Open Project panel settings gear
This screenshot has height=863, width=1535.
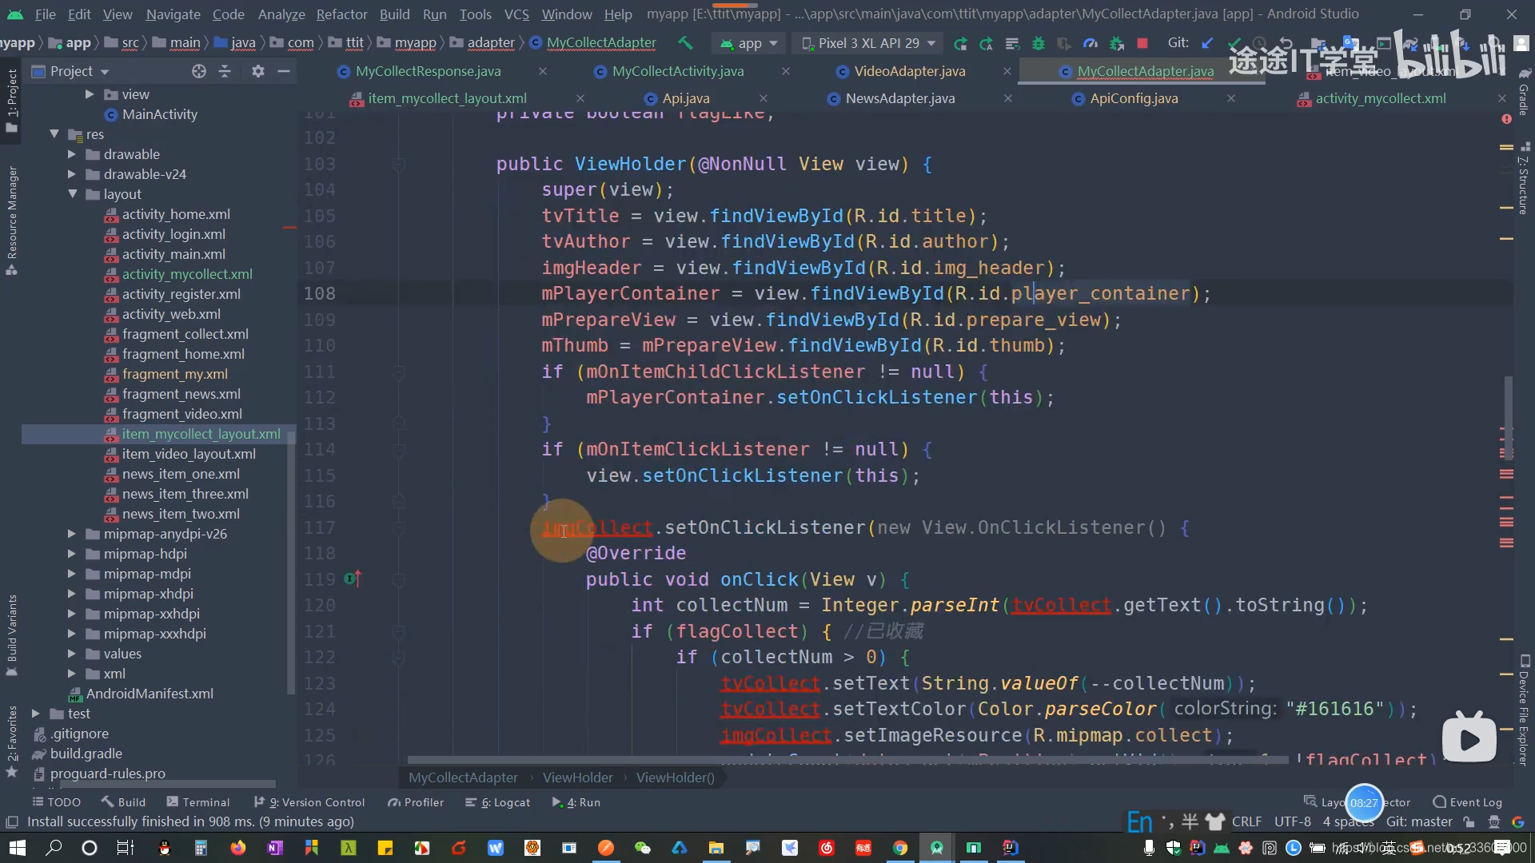coord(257,71)
